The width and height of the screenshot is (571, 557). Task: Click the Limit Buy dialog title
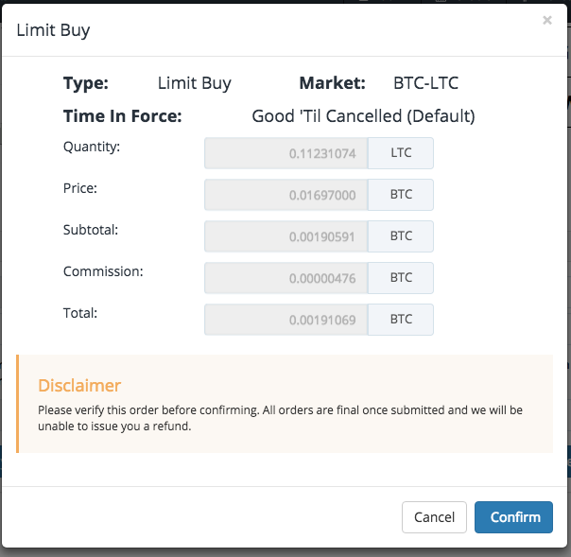(53, 30)
